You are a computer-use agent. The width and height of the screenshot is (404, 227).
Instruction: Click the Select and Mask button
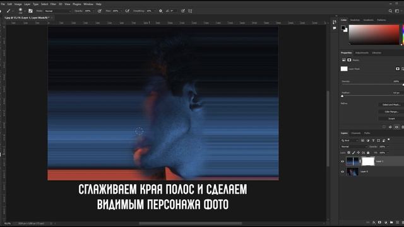[x=391, y=105]
